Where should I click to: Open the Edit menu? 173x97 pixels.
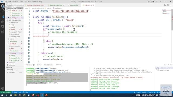10,2
